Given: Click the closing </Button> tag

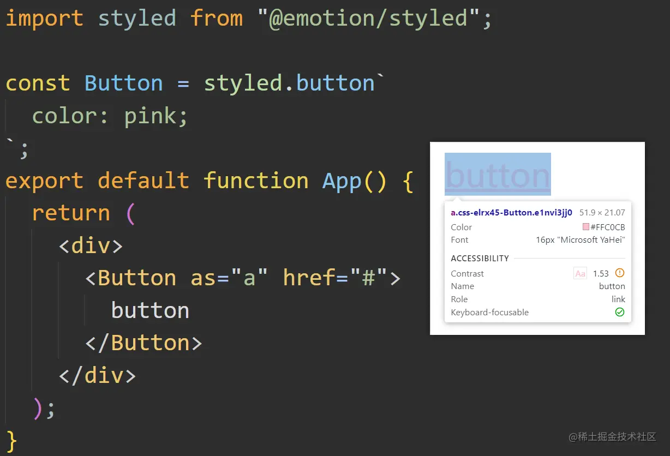Looking at the screenshot, I should click(143, 343).
